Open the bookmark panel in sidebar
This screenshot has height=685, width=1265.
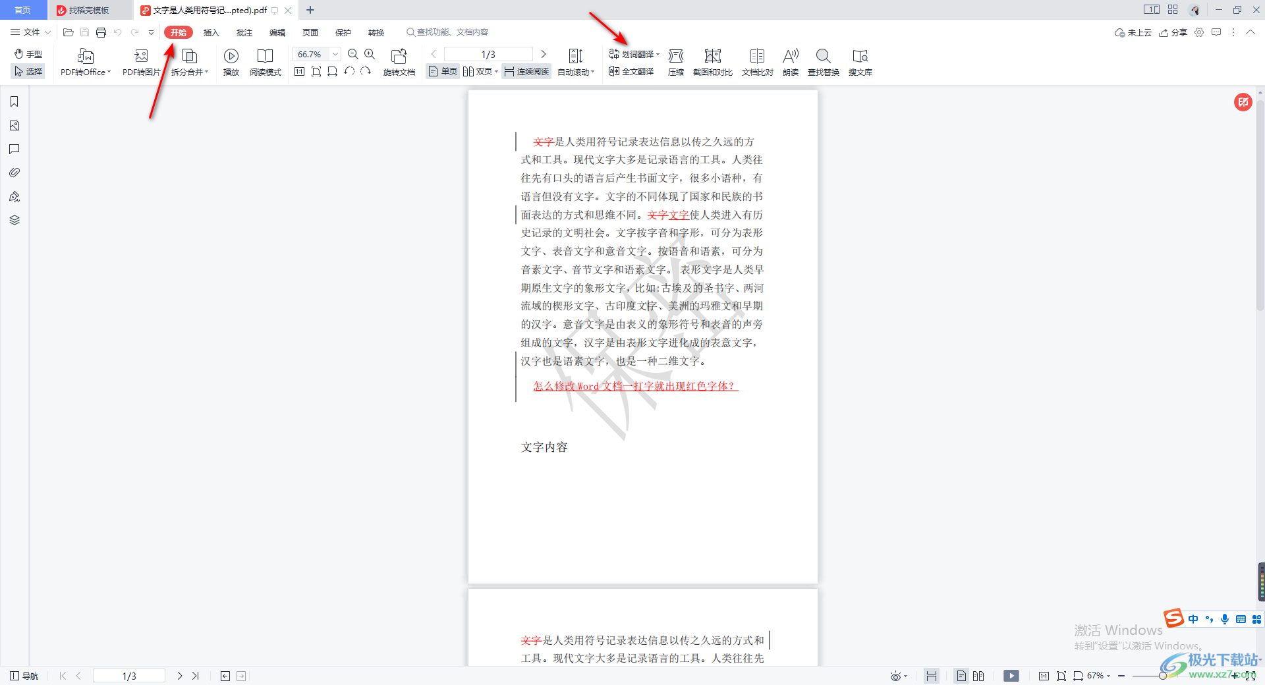point(14,101)
